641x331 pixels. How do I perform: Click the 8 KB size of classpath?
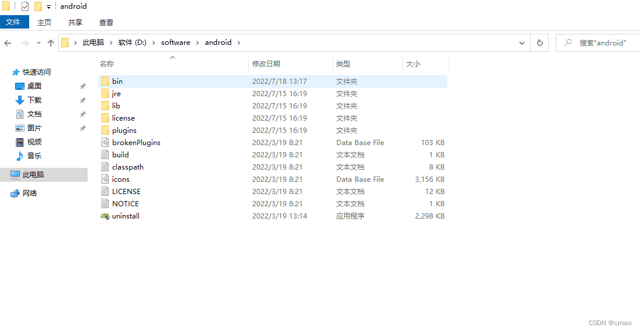coord(437,167)
